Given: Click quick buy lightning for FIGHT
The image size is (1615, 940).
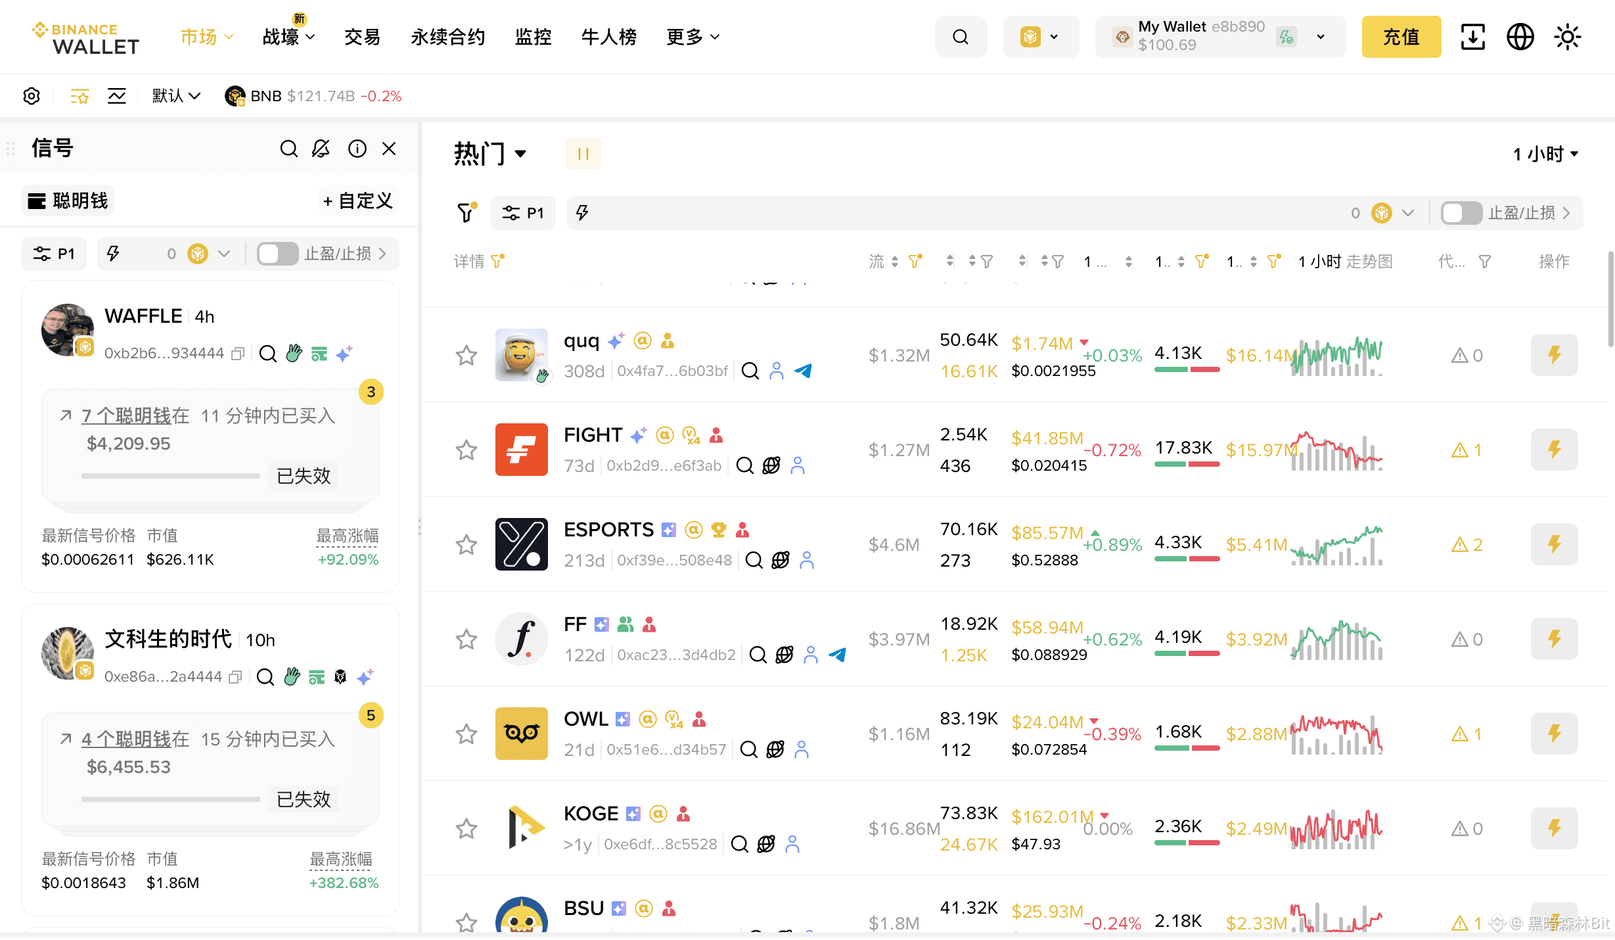Looking at the screenshot, I should [1554, 450].
